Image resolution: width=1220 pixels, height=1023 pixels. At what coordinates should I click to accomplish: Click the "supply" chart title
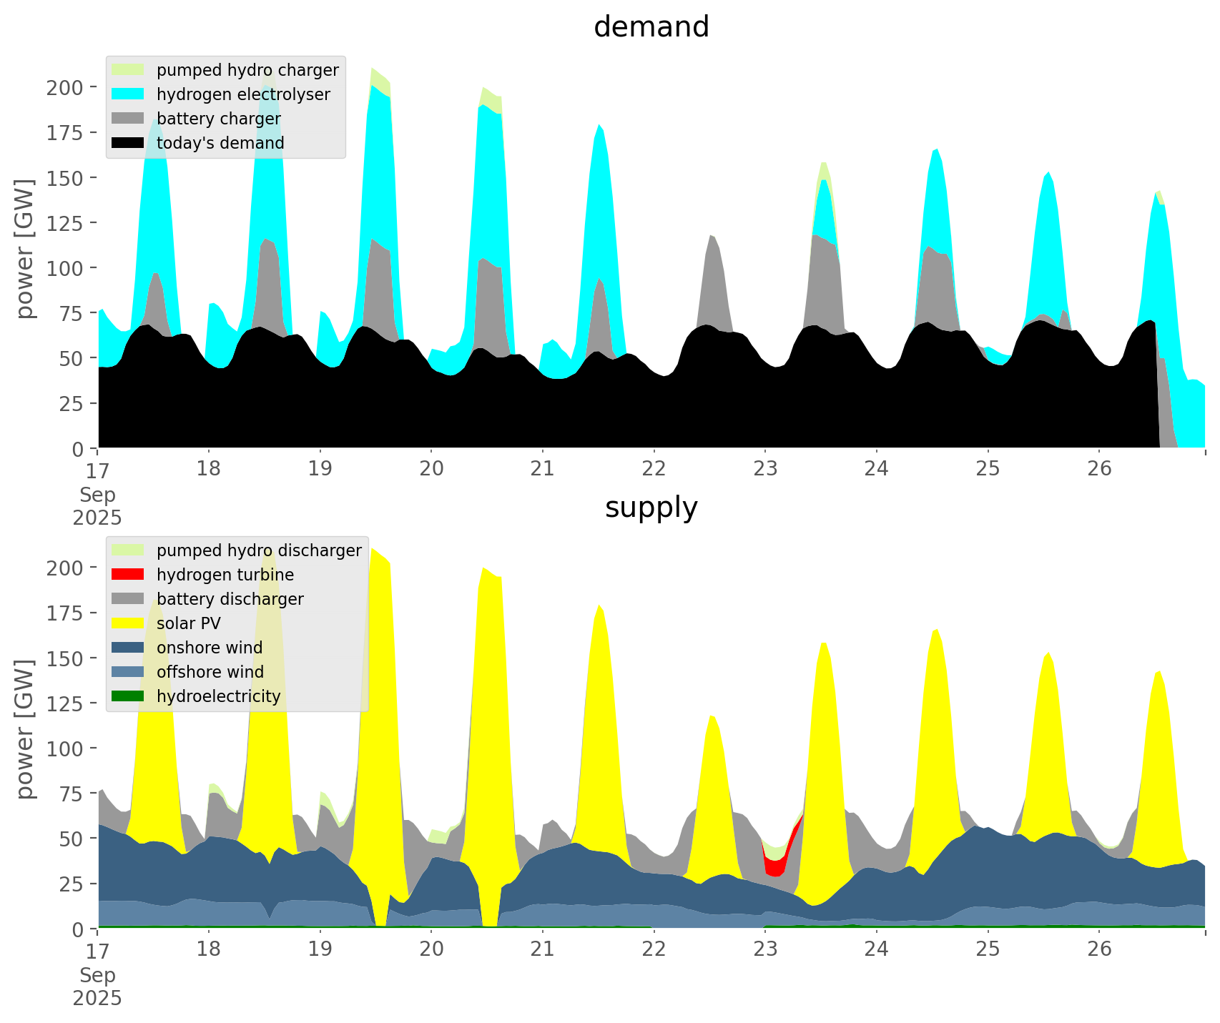[651, 508]
